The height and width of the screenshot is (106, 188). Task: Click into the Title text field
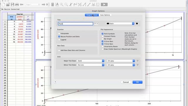pos(75,24)
